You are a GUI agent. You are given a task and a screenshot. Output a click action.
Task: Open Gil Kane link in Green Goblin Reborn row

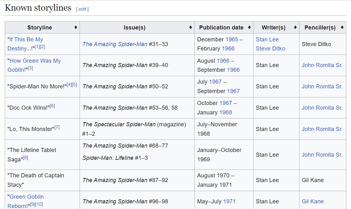313,201
